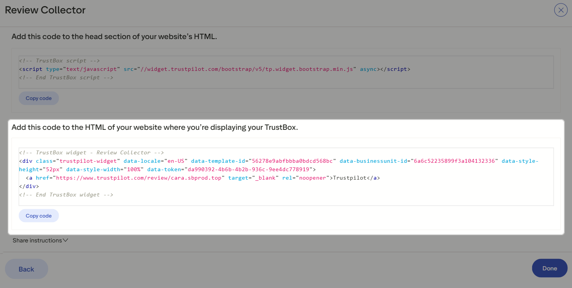This screenshot has height=288, width=572.
Task: Close the Review Collector dialog
Action: pos(561,10)
